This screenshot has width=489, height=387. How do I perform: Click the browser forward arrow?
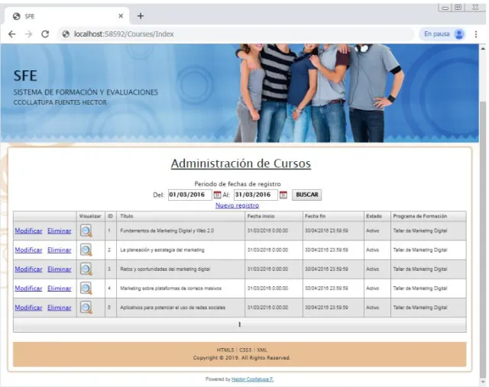coord(28,34)
